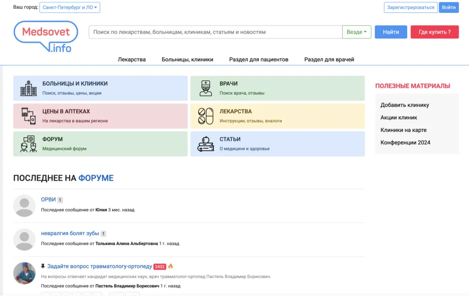Screen dimensions: 469x301
Task: Open Больницы, клиники navigation menu
Action: coord(187,59)
